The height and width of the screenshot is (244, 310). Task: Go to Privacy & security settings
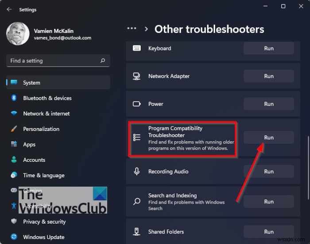(x=58, y=221)
